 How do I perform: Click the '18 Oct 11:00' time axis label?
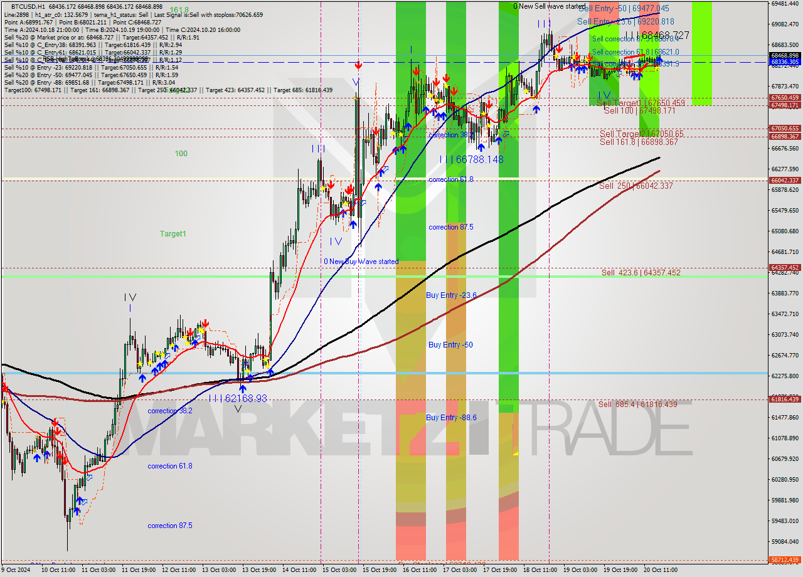[x=539, y=570]
